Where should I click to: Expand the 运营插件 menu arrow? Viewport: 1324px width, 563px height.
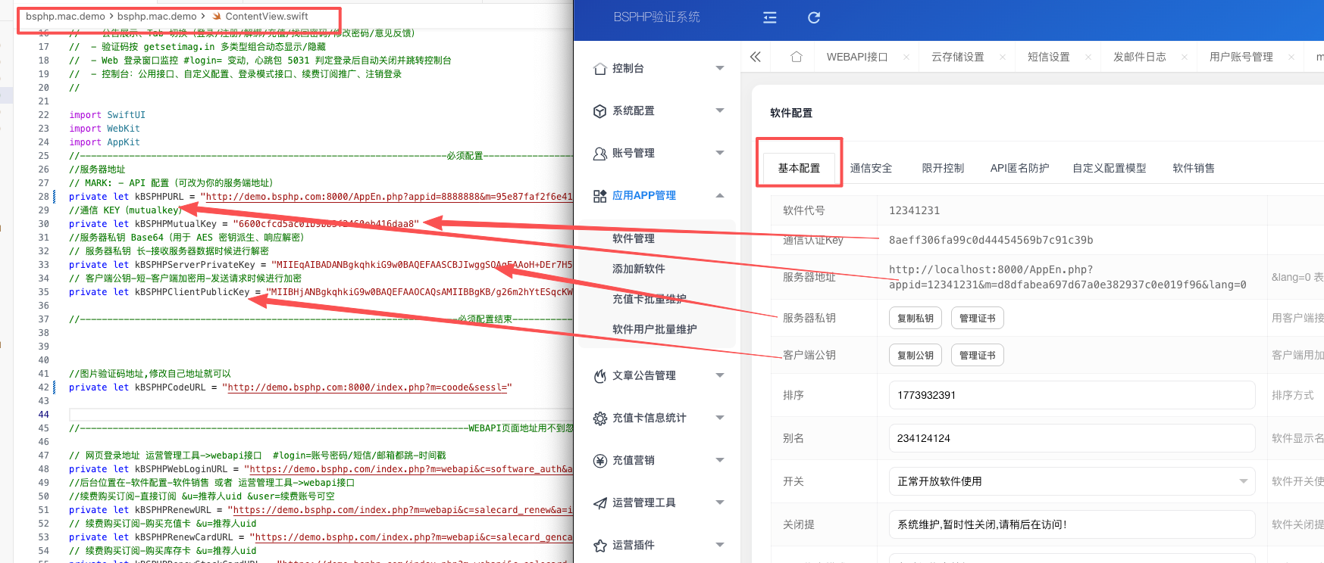click(720, 545)
